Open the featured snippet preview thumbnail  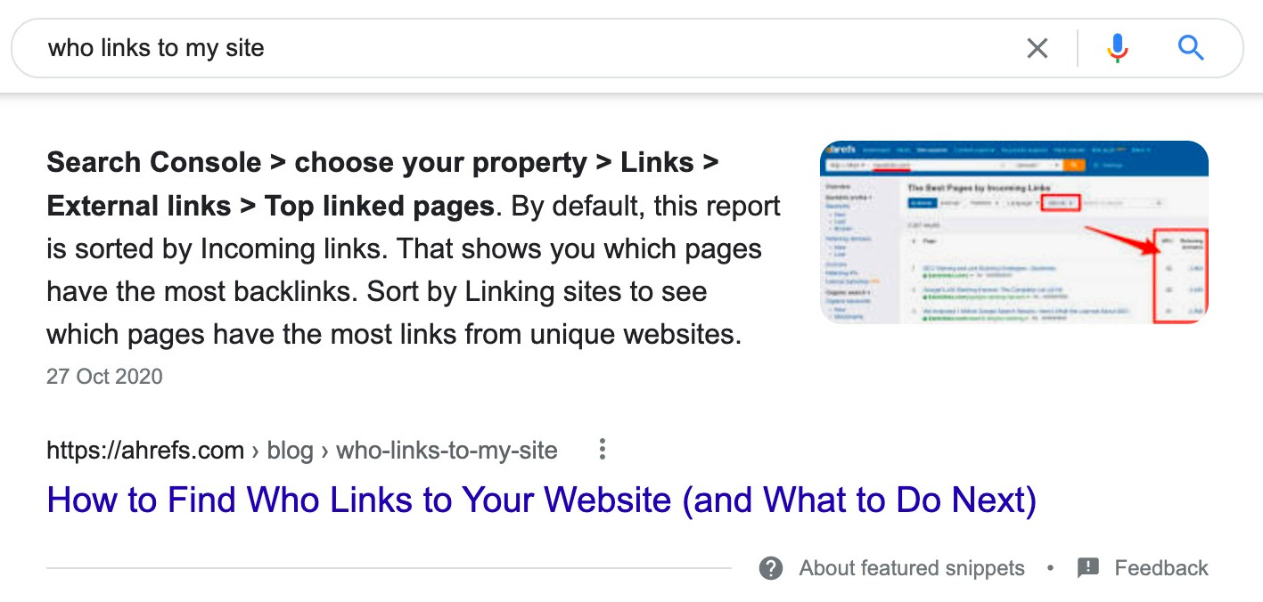1014,232
